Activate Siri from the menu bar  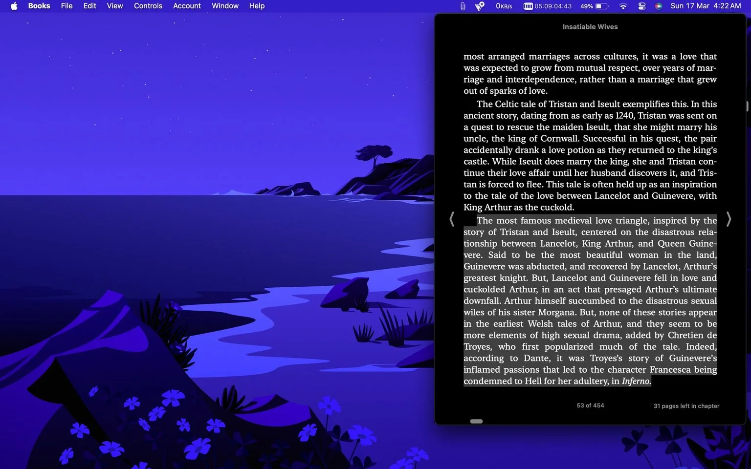[658, 6]
